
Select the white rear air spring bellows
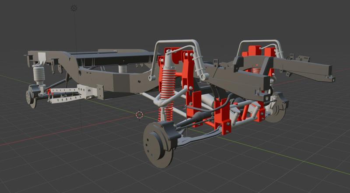tap(39, 74)
